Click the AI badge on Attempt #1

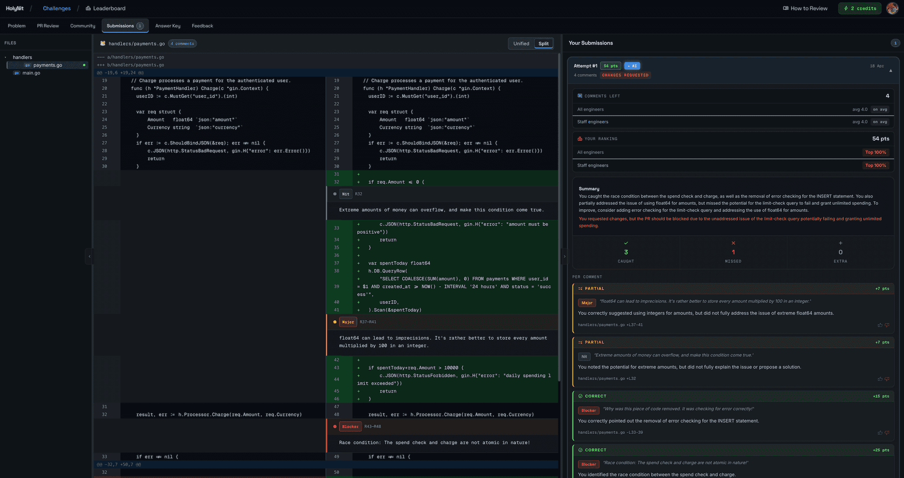point(632,66)
